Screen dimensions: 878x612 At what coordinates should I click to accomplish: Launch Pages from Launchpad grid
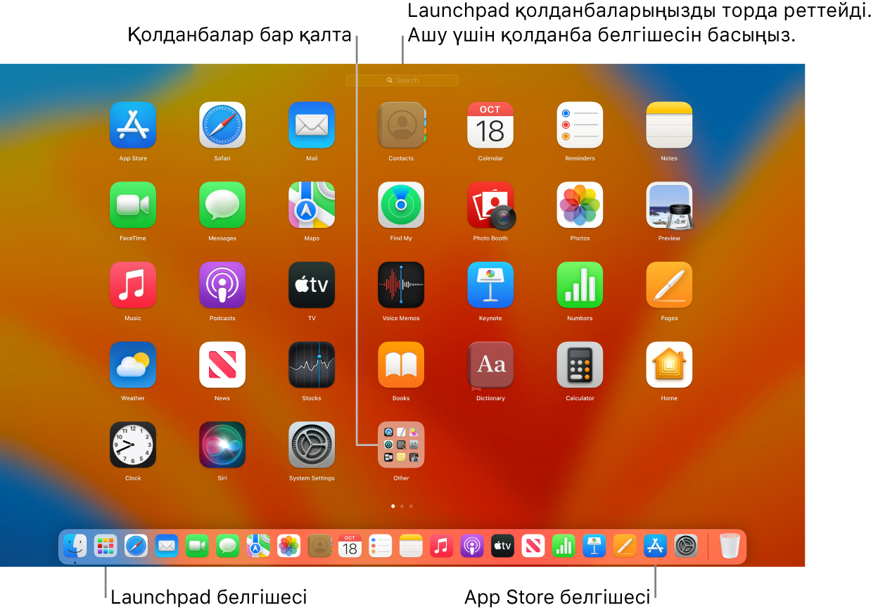[x=669, y=285]
